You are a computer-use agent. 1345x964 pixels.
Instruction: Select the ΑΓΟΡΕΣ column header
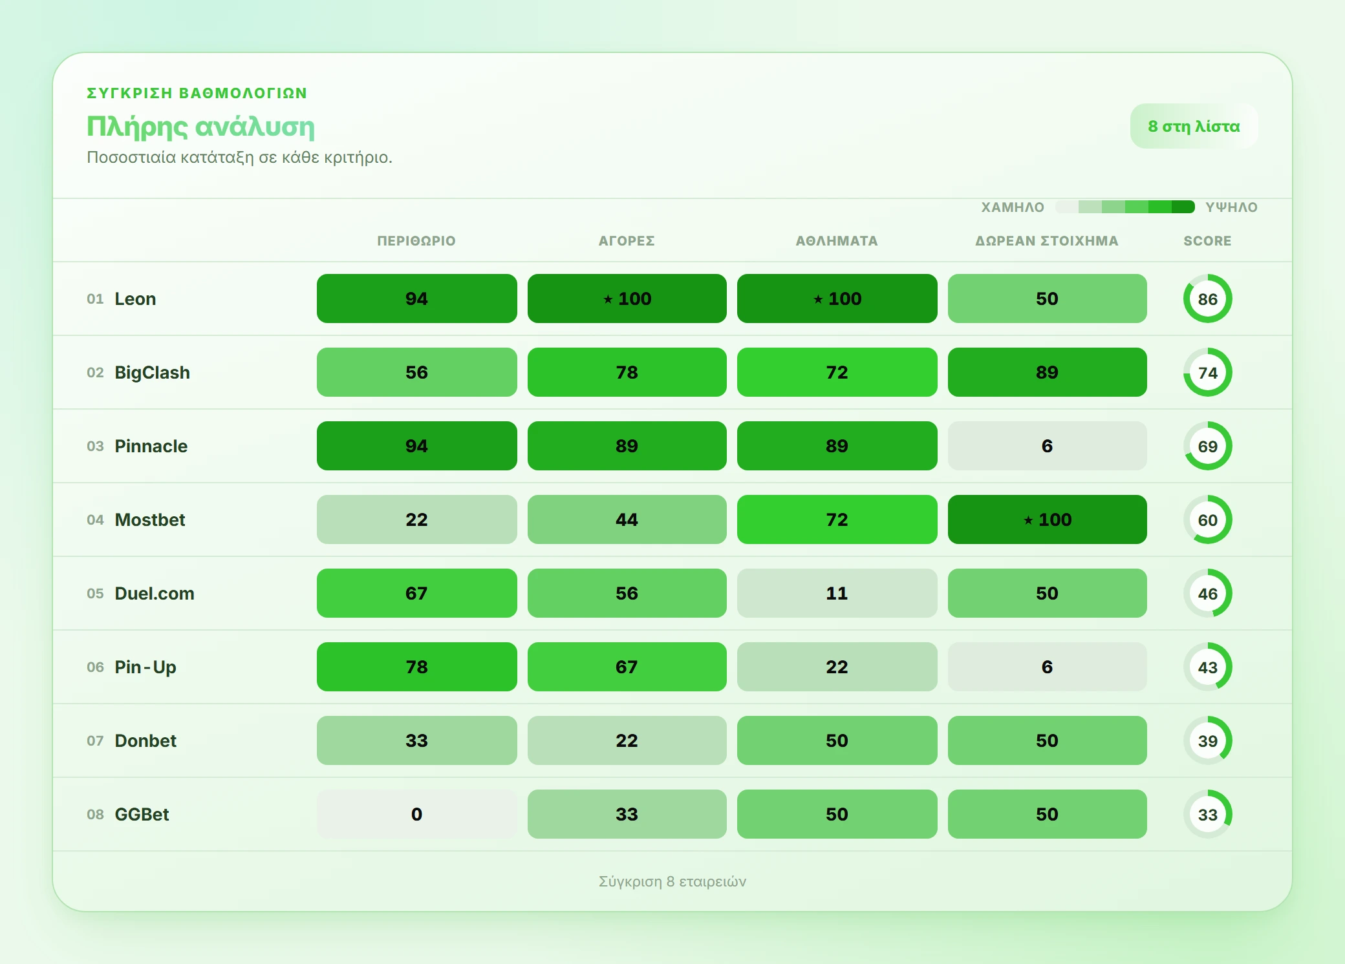[627, 241]
